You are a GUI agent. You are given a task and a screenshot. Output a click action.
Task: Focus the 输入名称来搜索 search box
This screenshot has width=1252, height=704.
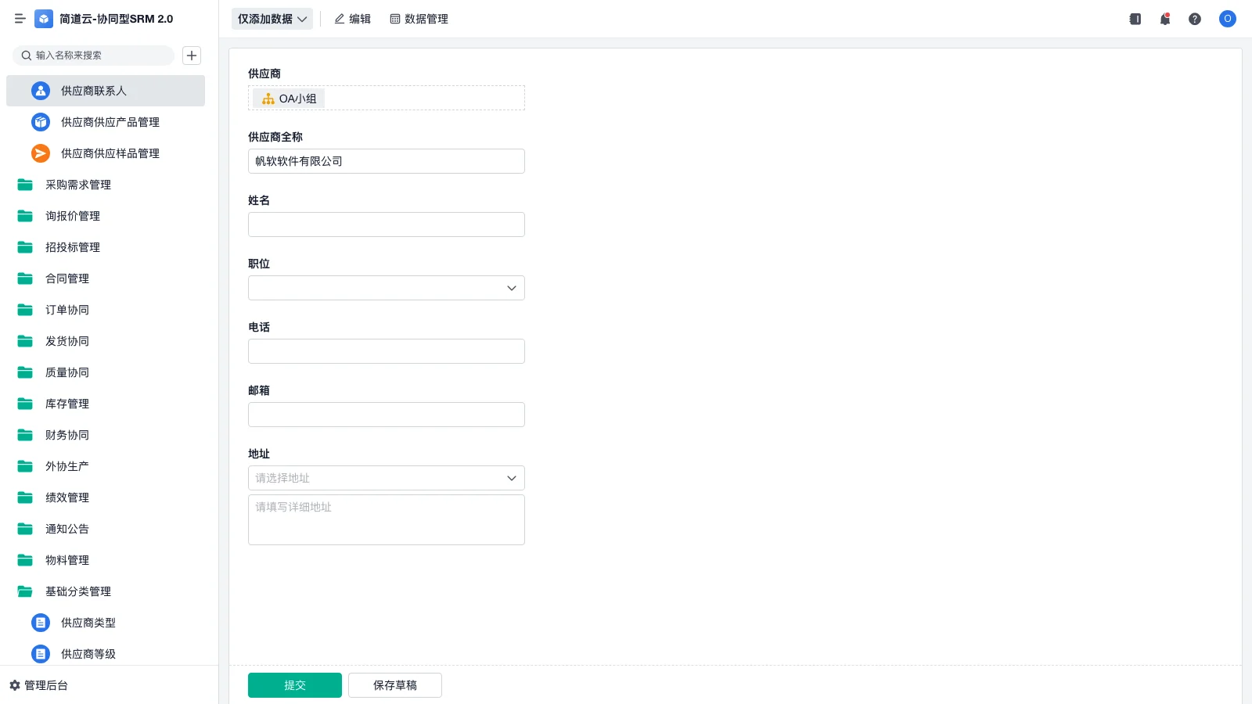[x=94, y=56]
